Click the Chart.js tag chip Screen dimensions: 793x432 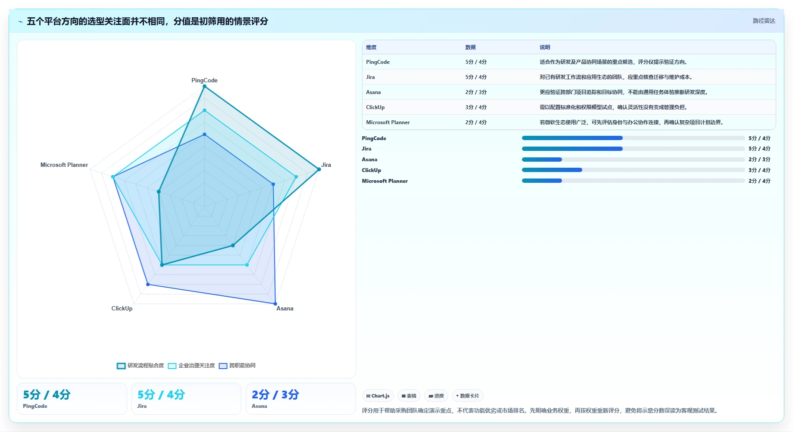coord(378,396)
